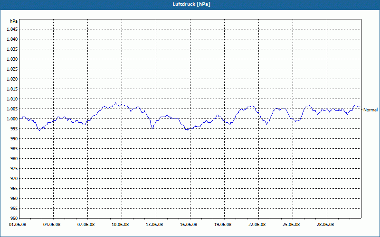Select the 960 y-axis label
The height and width of the screenshot is (237, 380).
(14, 198)
